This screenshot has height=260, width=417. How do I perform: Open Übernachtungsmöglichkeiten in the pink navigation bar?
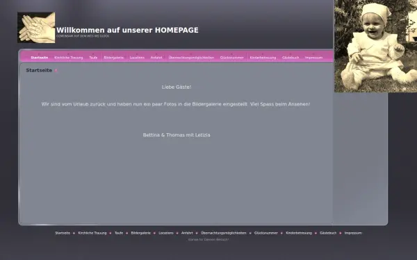[x=191, y=58]
